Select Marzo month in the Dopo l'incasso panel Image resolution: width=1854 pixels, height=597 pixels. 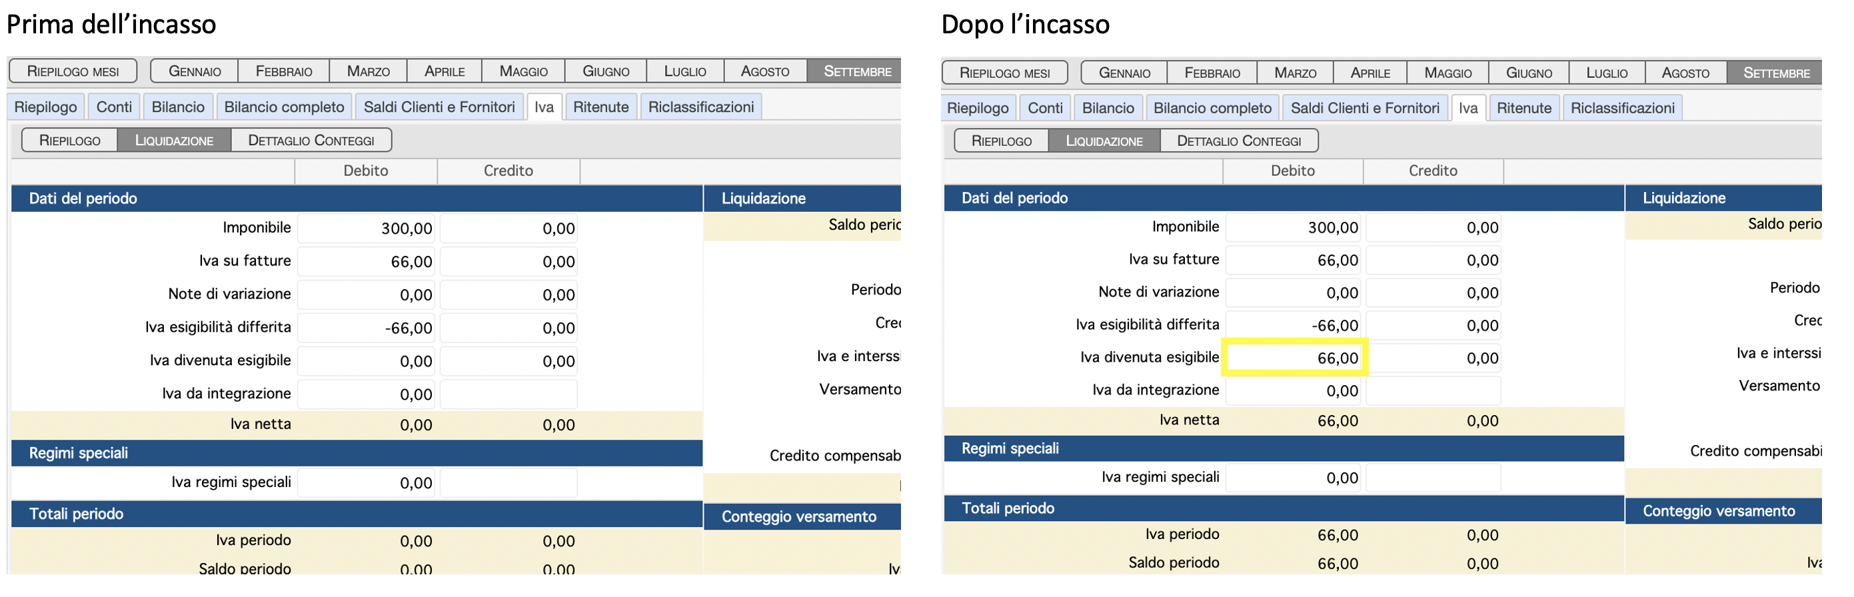coord(1296,73)
